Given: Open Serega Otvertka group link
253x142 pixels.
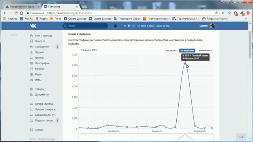Looking at the screenshot, I should (x=44, y=104).
